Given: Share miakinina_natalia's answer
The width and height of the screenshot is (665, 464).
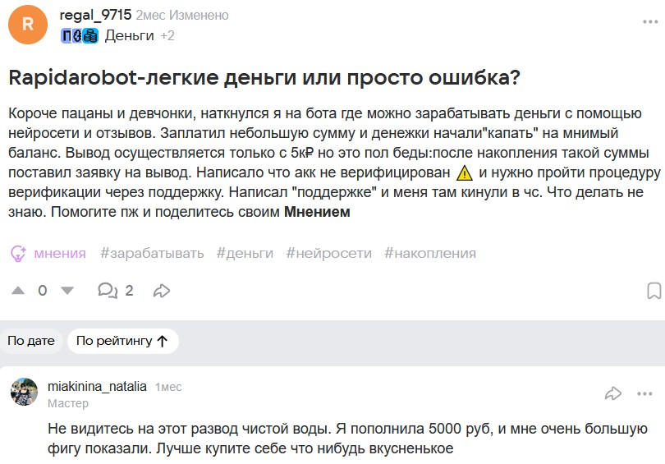Looking at the screenshot, I should [612, 393].
